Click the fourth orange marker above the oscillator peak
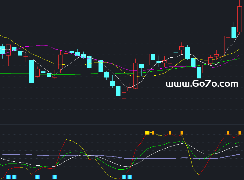Screen dimensions: 244x180 [x=181, y=133]
